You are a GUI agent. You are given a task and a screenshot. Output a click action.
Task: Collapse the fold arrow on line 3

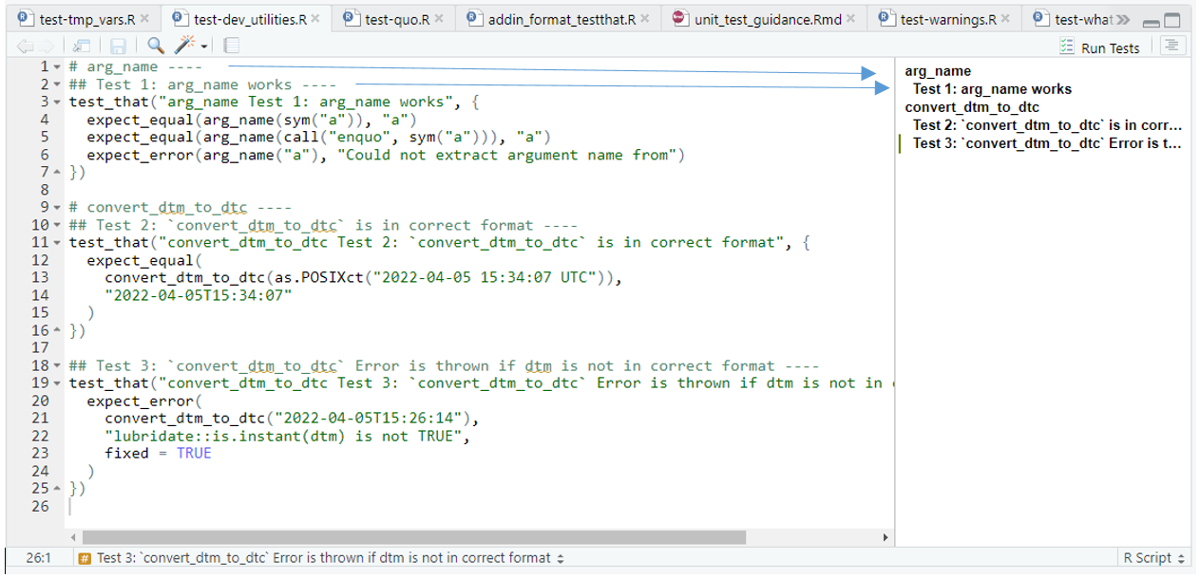(57, 103)
